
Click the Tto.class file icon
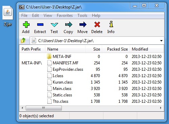coord(49,101)
